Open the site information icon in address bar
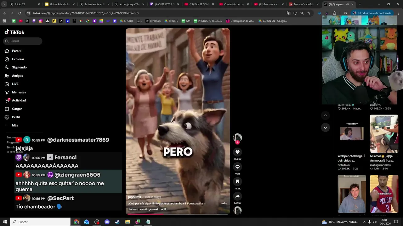The image size is (403, 226). click(29, 13)
